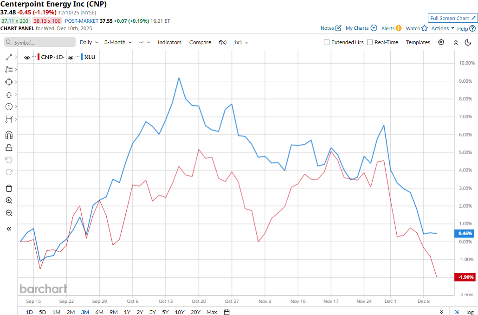Toggle log scale mode
This screenshot has height=315, width=478.
[470, 312]
